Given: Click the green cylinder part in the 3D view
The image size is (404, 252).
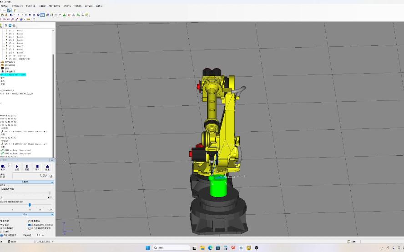Looking at the screenshot, I should point(218,187).
